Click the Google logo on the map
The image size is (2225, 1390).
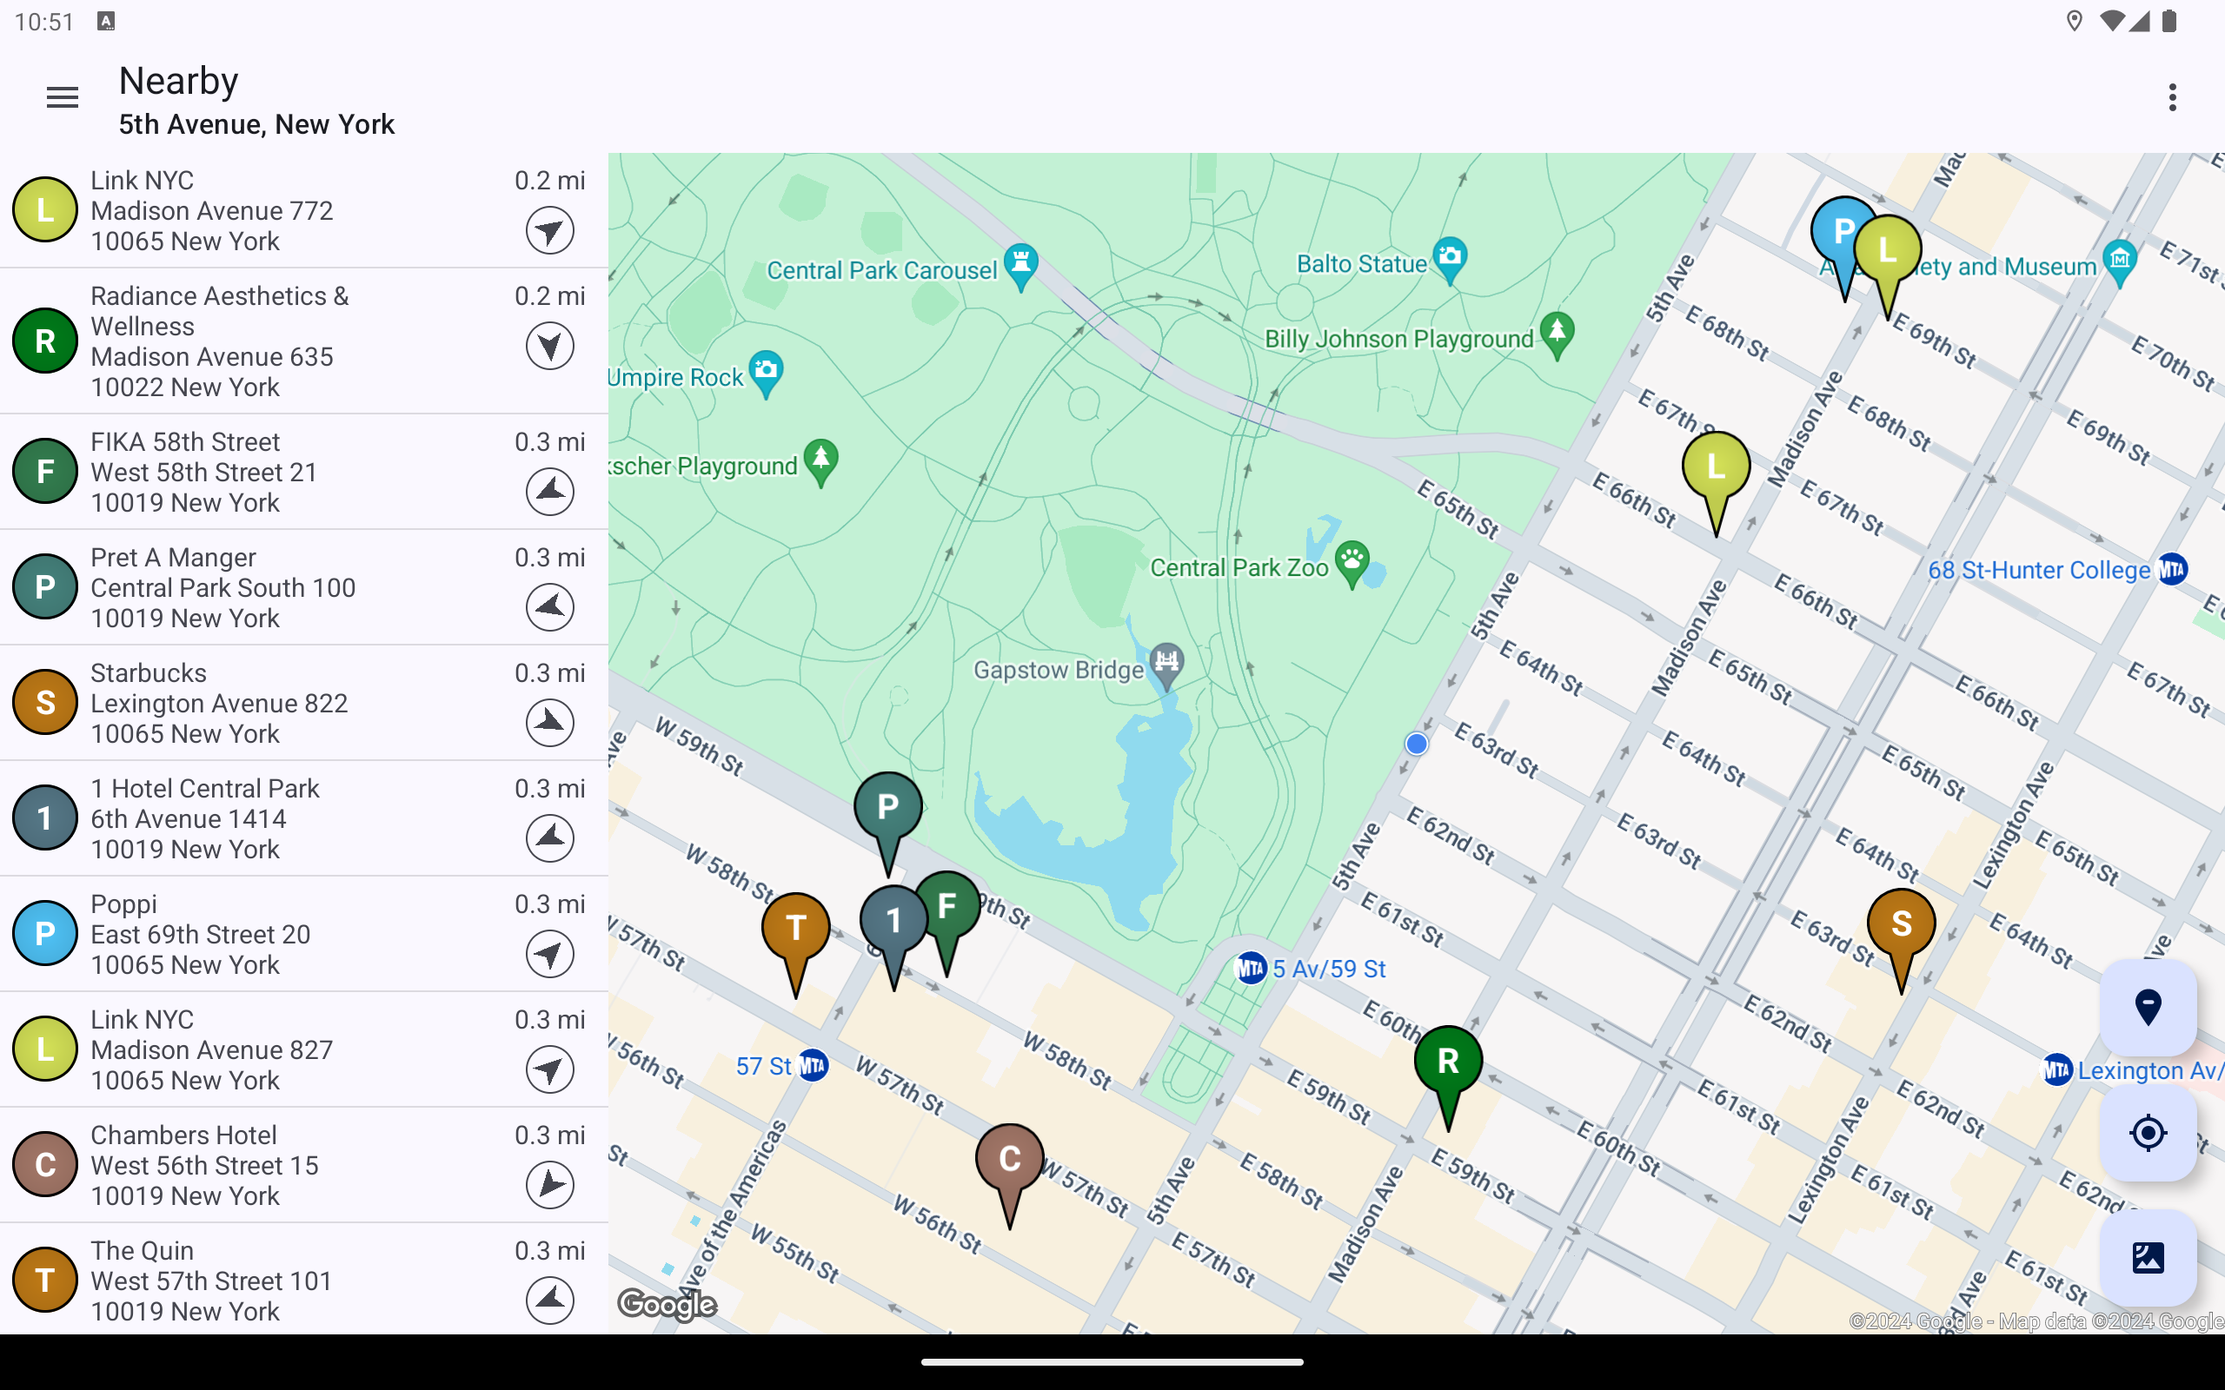tap(667, 1305)
